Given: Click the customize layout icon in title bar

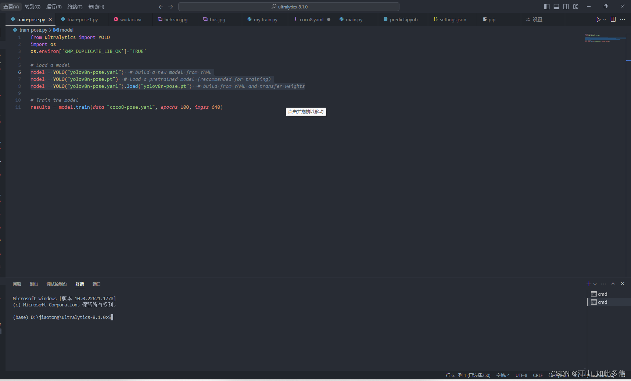Looking at the screenshot, I should pyautogui.click(x=576, y=6).
